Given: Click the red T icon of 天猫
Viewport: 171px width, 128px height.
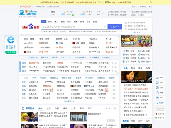Looking at the screenshot, I should pyautogui.click(x=25, y=52).
